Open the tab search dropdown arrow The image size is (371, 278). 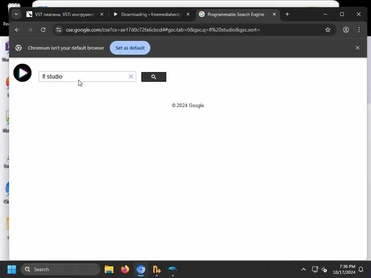point(16,14)
